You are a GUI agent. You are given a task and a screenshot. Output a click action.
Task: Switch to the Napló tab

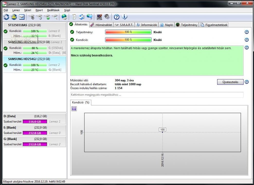166,25
